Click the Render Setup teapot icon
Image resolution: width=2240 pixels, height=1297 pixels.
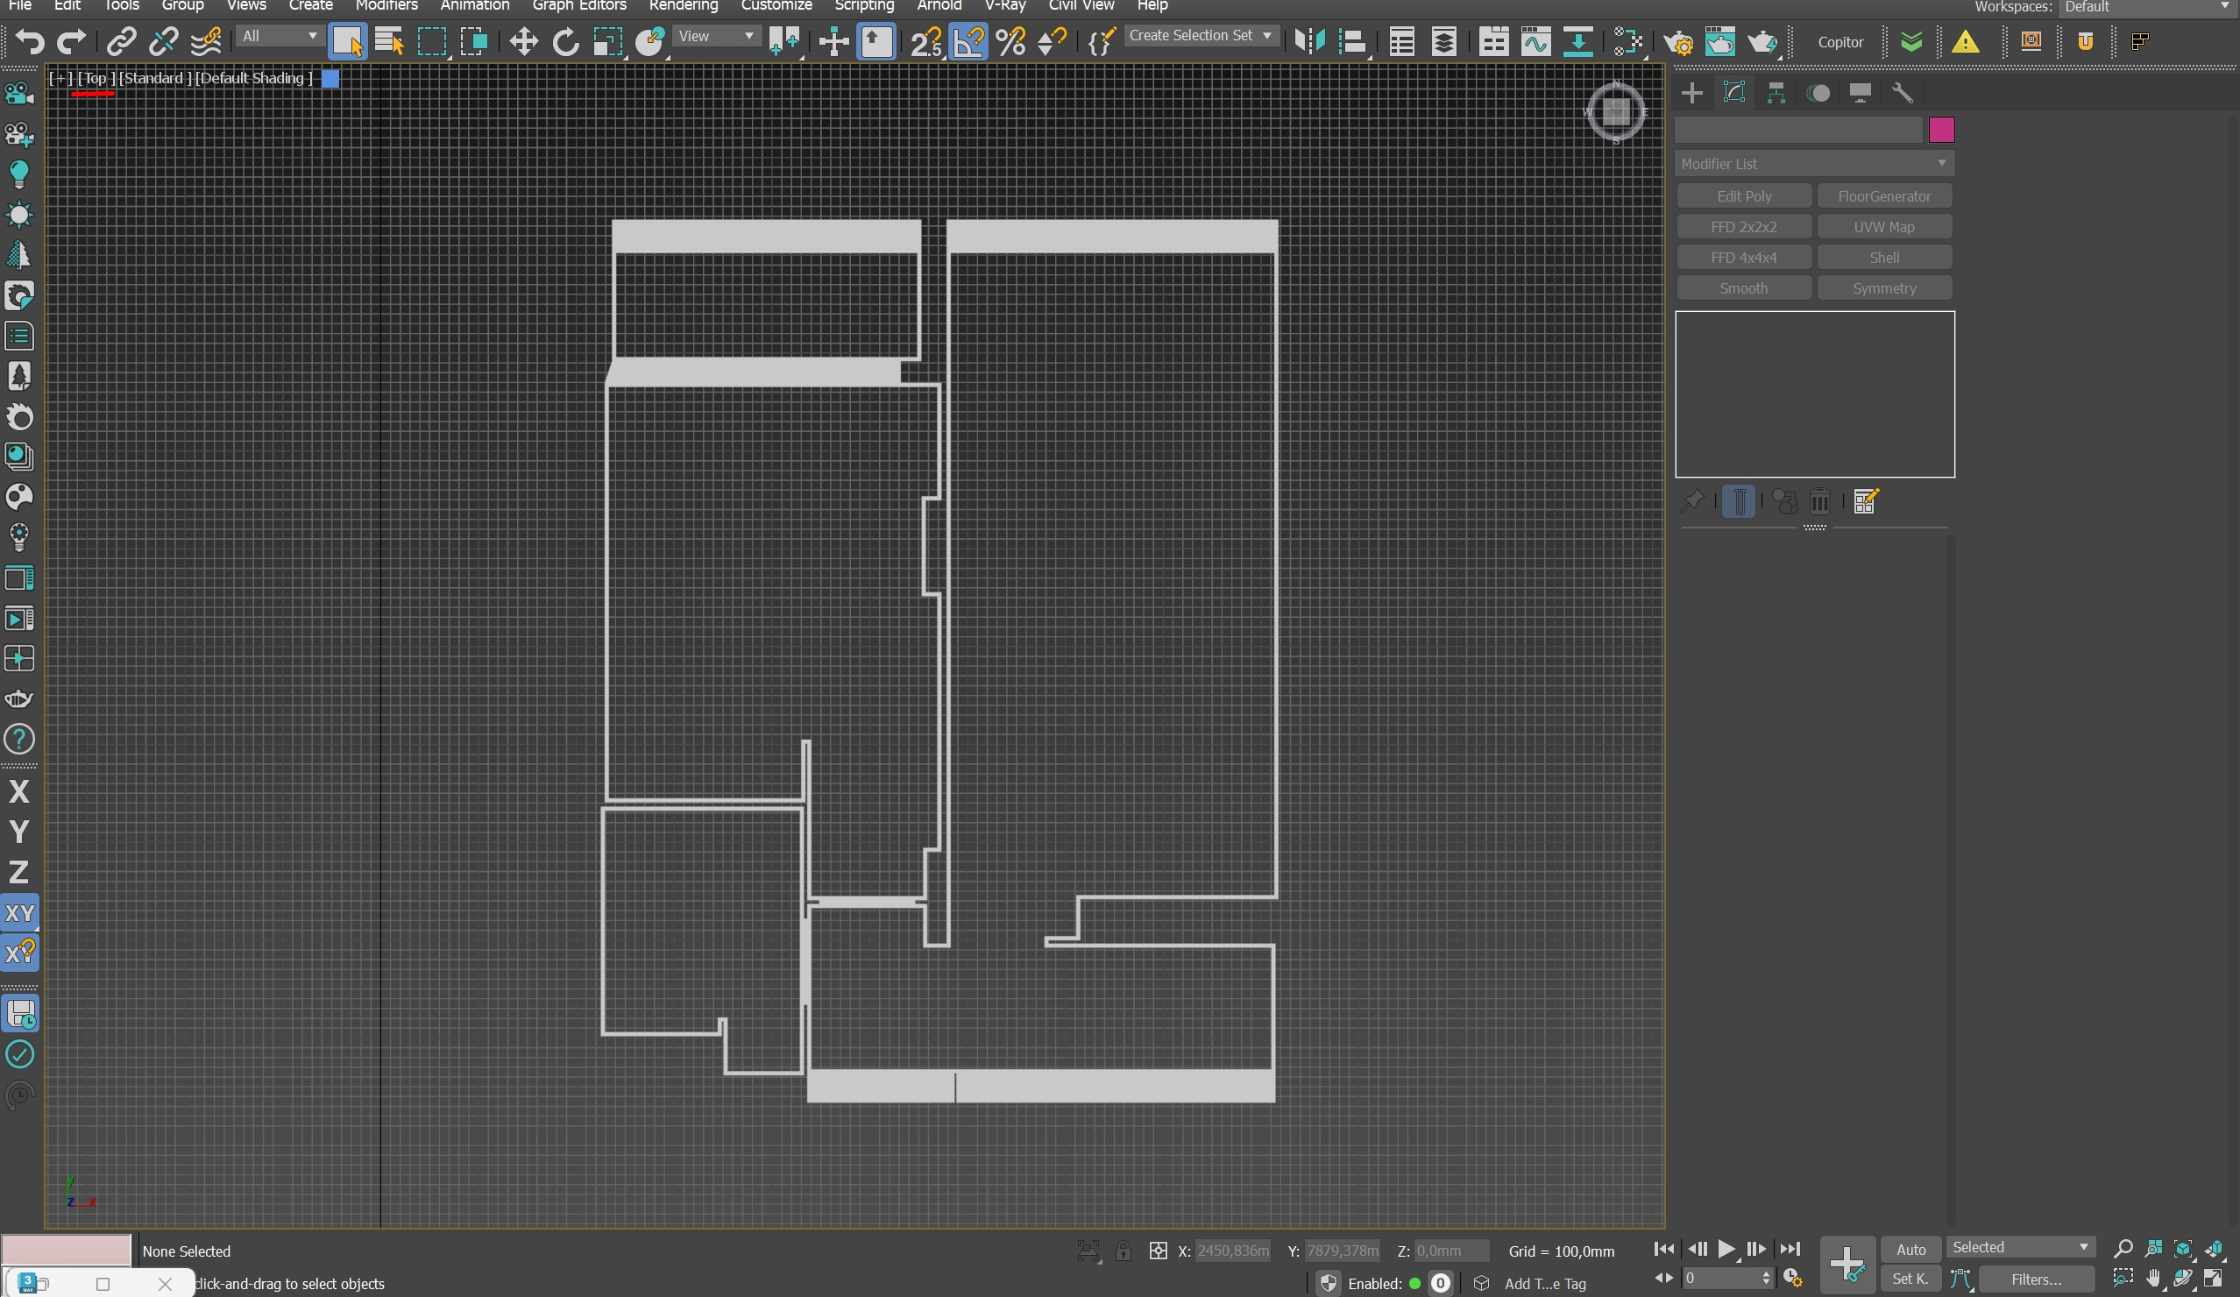pos(1677,42)
